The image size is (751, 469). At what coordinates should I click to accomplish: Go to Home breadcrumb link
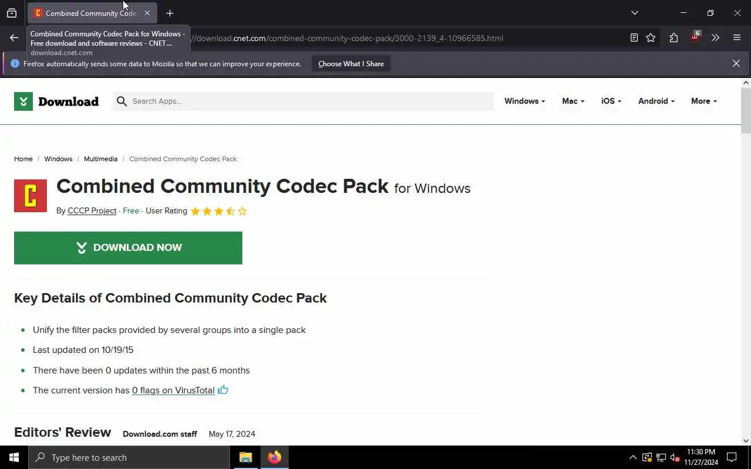pos(23,159)
